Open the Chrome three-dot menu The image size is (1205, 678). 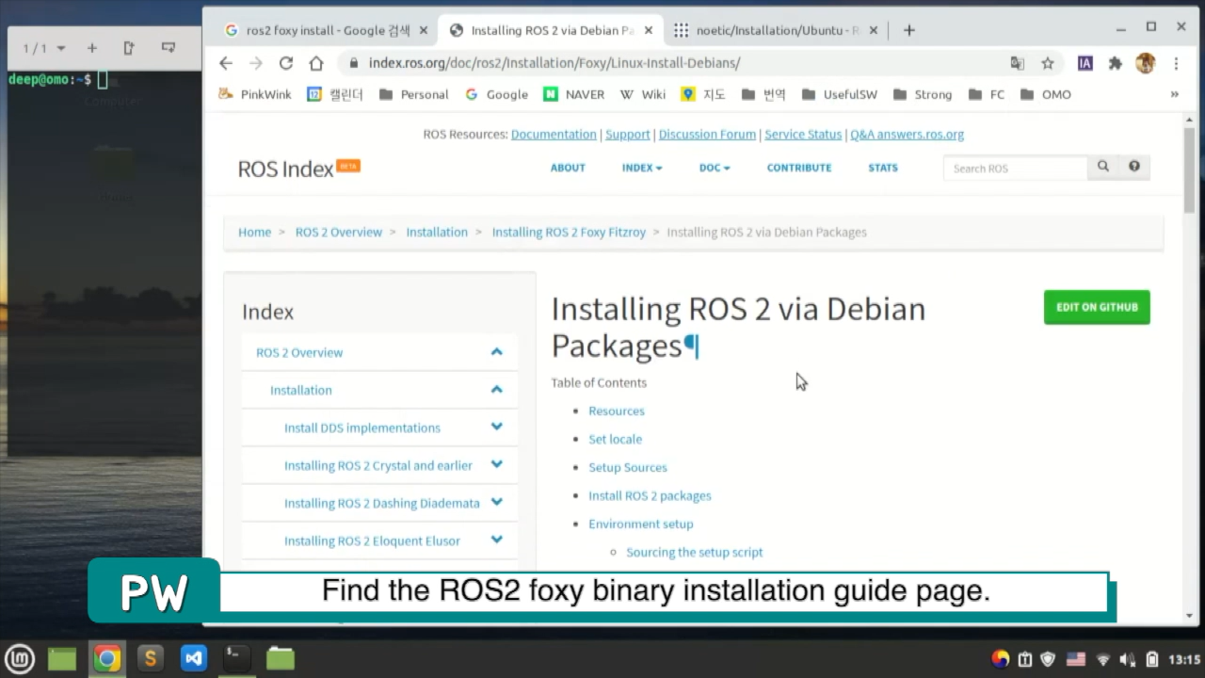(1176, 63)
